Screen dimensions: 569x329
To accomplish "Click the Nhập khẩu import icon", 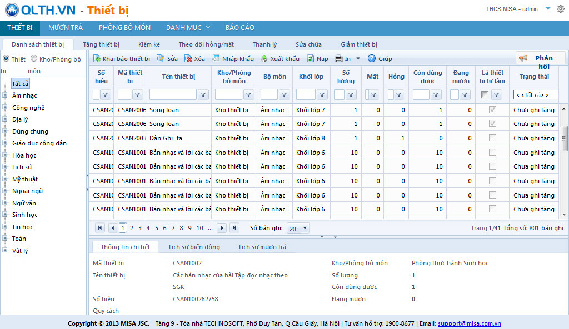I will (216, 59).
